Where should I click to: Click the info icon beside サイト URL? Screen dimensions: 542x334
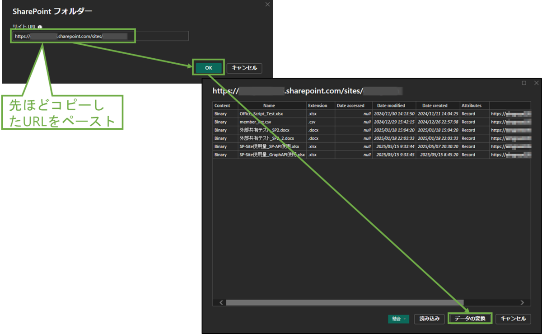(40, 27)
